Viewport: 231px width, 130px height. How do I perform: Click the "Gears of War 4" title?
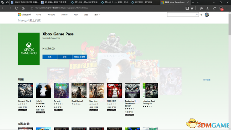tap(25, 101)
